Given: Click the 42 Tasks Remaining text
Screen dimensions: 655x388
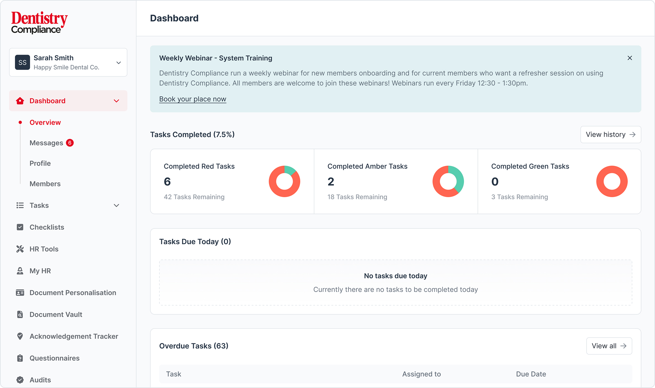Looking at the screenshot, I should (194, 197).
